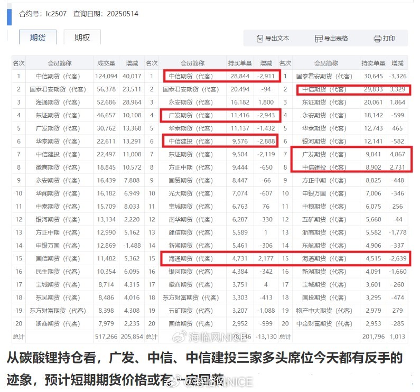Image resolution: width=420 pixels, height=392 pixels.
Task: Click 民生期货（代客）in the volume ranking
Action: (x=58, y=272)
